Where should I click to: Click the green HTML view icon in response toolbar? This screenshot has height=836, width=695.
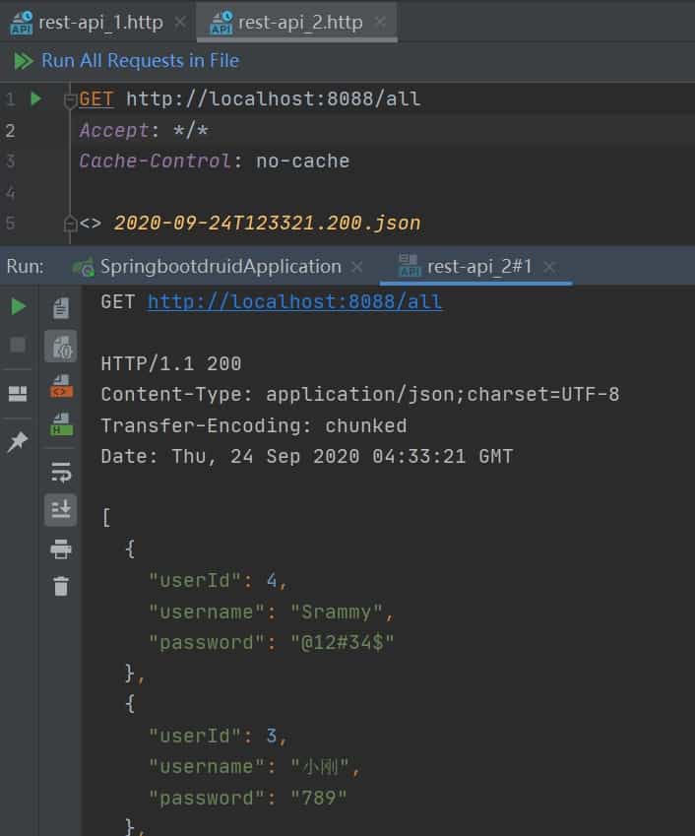click(61, 424)
